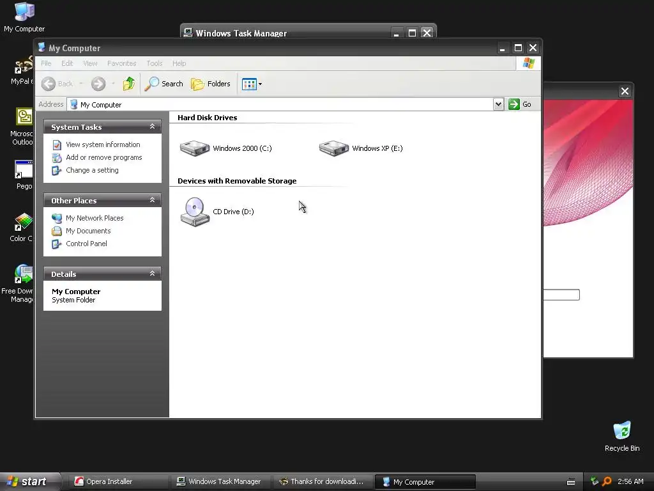
Task: Open the Help menu
Action: tap(179, 63)
